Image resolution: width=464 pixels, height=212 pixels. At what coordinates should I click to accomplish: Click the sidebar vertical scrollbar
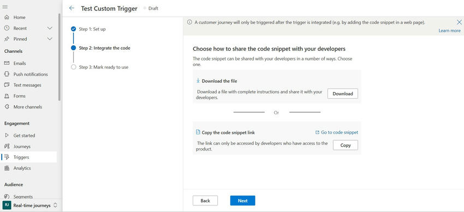(60, 57)
